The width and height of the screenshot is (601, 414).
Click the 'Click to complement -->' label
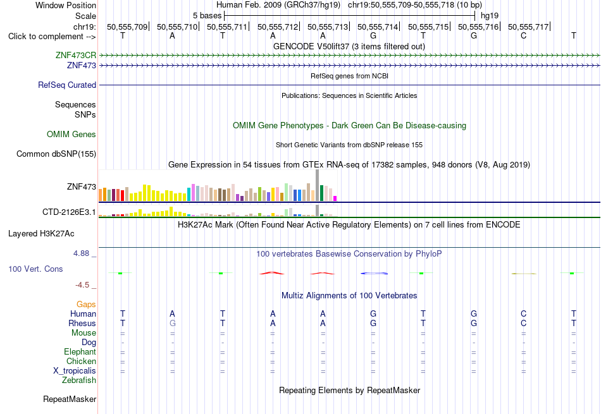[x=52, y=37]
